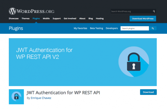Download the JWT Authentication plugin
Viewport: 167px width, 109px height.
[x=148, y=92]
